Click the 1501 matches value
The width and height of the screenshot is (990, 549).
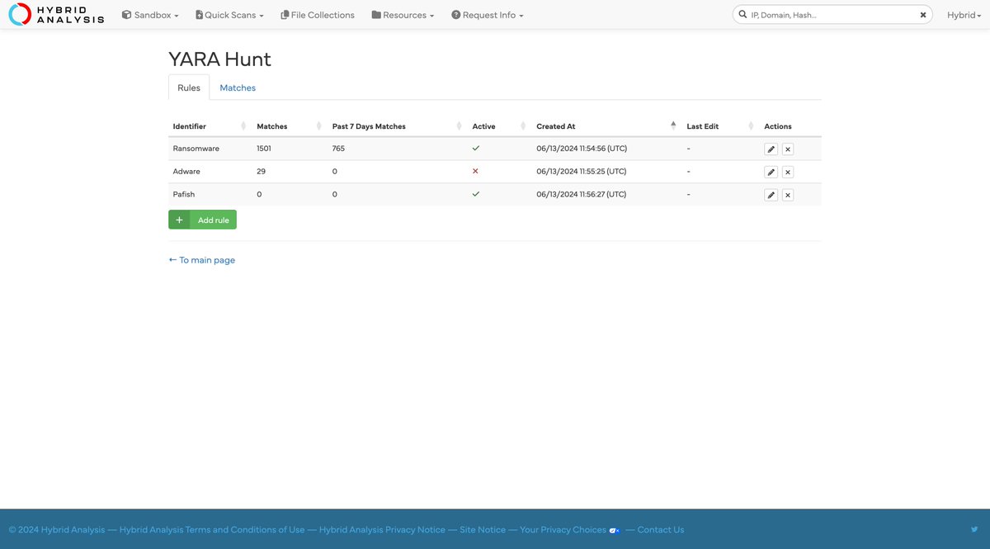(264, 149)
